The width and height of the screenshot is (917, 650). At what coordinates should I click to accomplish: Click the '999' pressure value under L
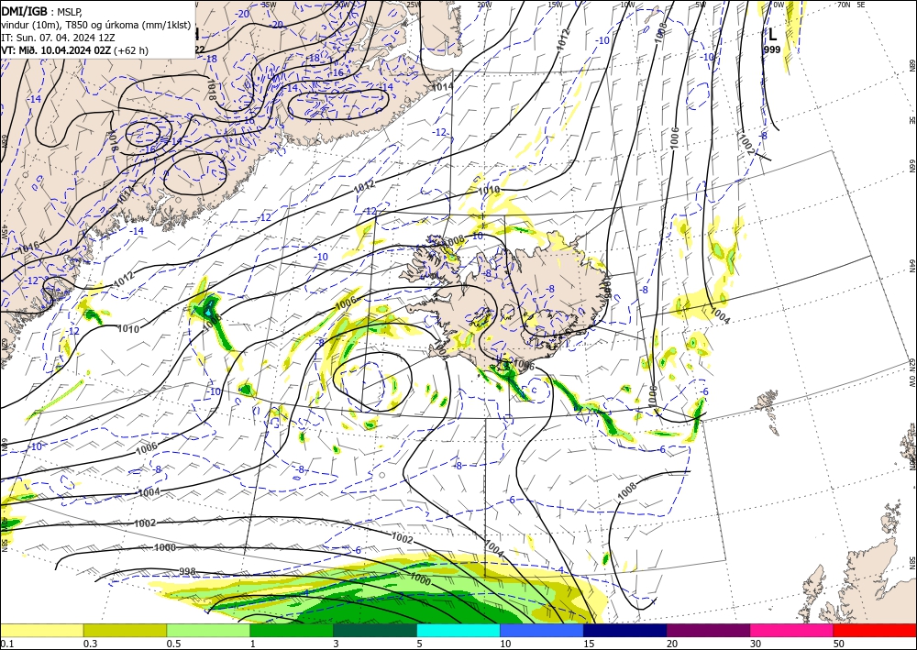pos(772,50)
